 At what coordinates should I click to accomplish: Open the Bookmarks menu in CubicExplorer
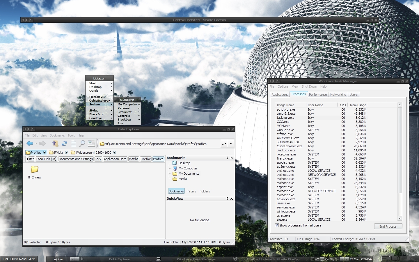[57, 135]
